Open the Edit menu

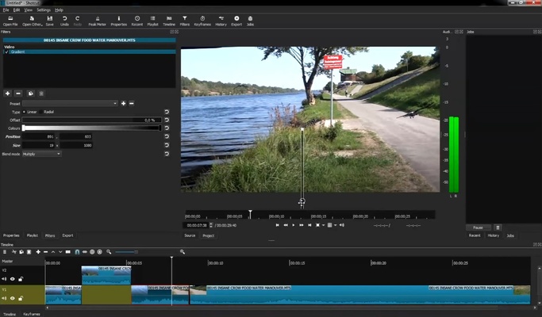coord(17,10)
